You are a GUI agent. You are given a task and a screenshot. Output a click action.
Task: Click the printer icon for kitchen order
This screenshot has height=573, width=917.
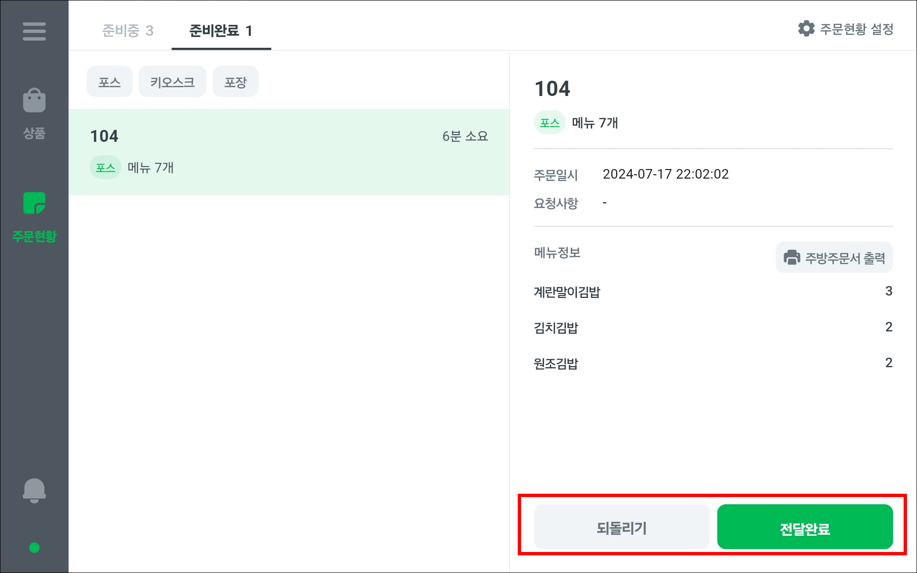[x=791, y=257]
